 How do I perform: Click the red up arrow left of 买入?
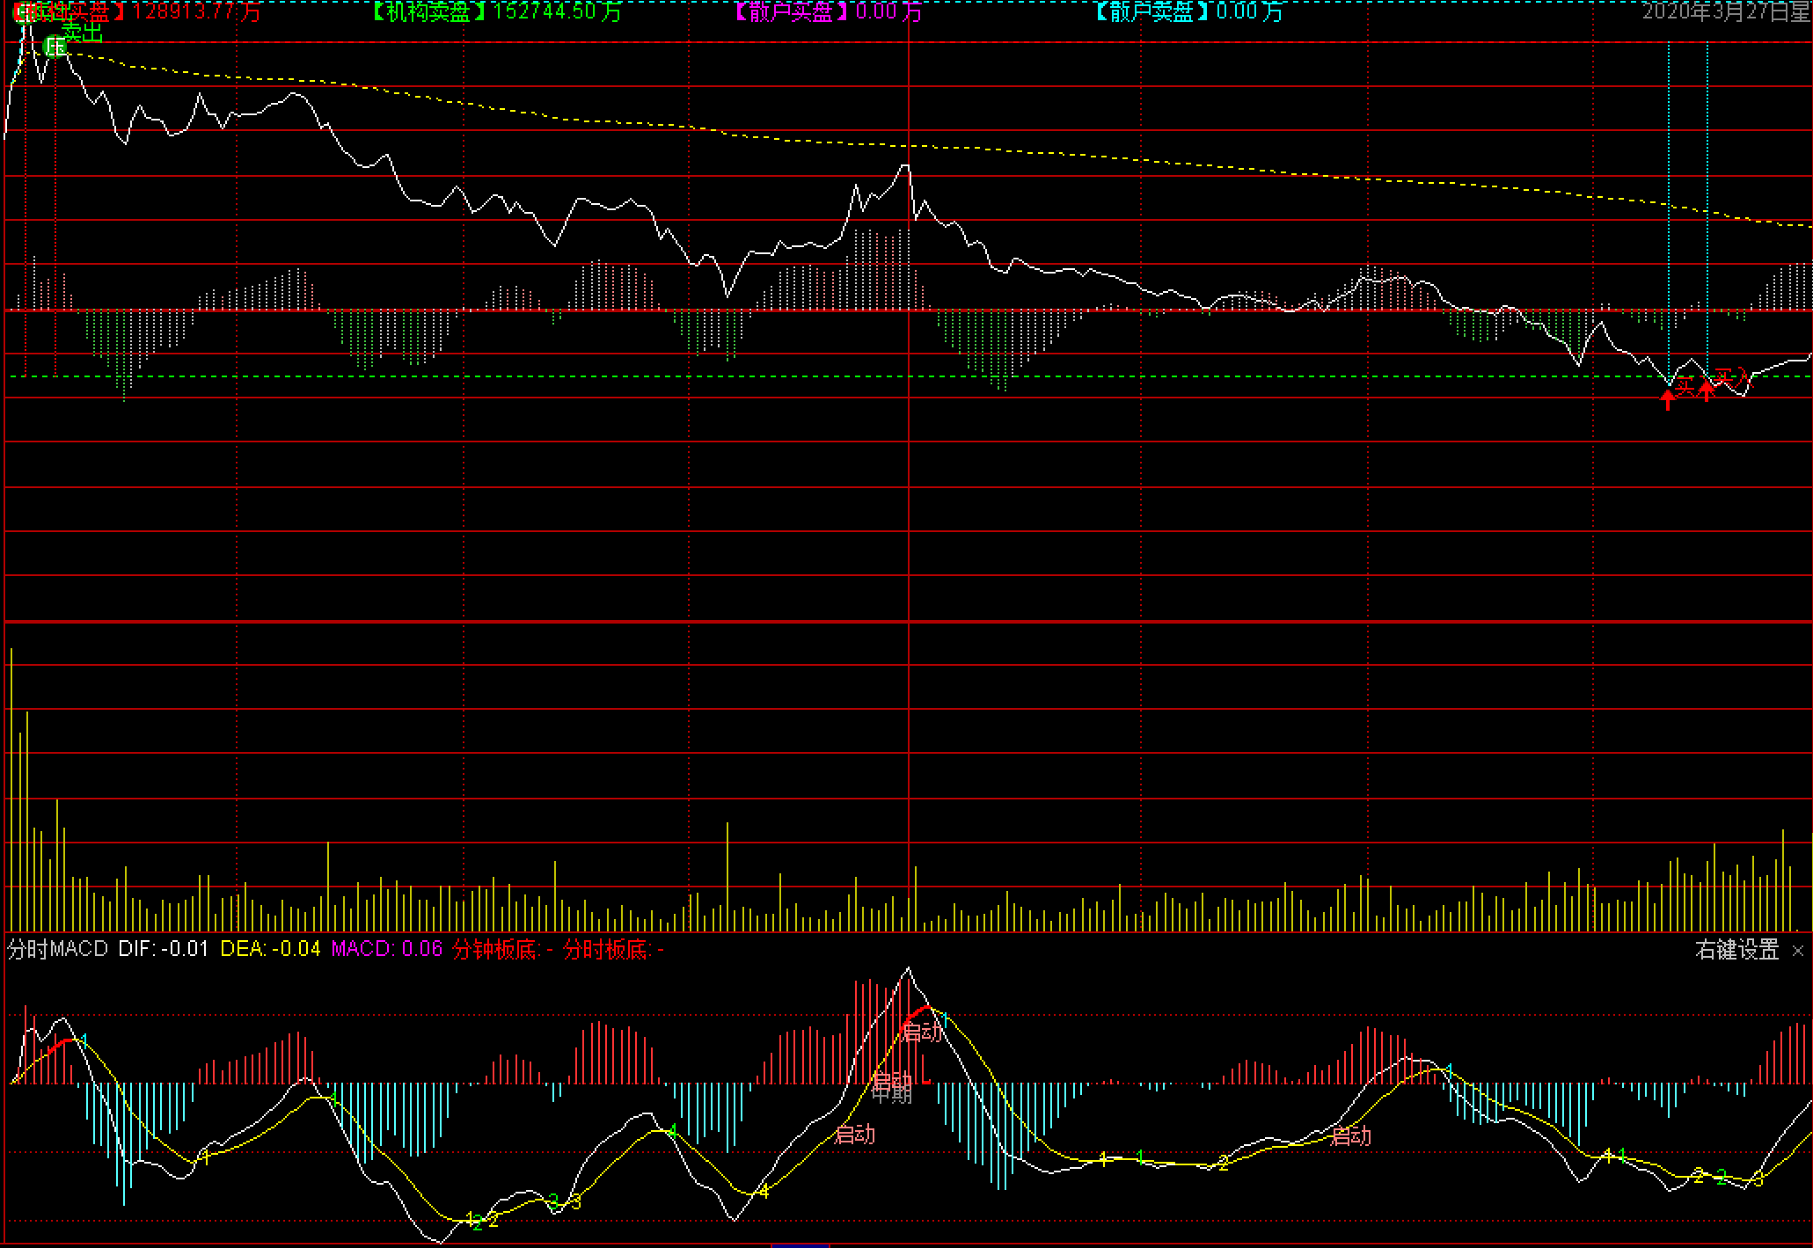point(1707,391)
